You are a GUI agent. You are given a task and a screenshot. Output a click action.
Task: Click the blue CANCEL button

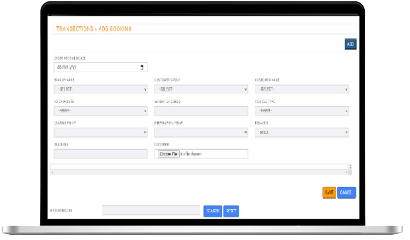point(346,192)
